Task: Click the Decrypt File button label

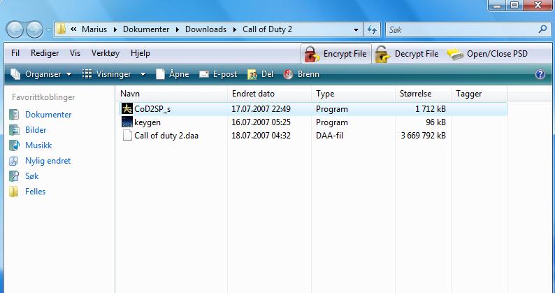Action: click(417, 54)
